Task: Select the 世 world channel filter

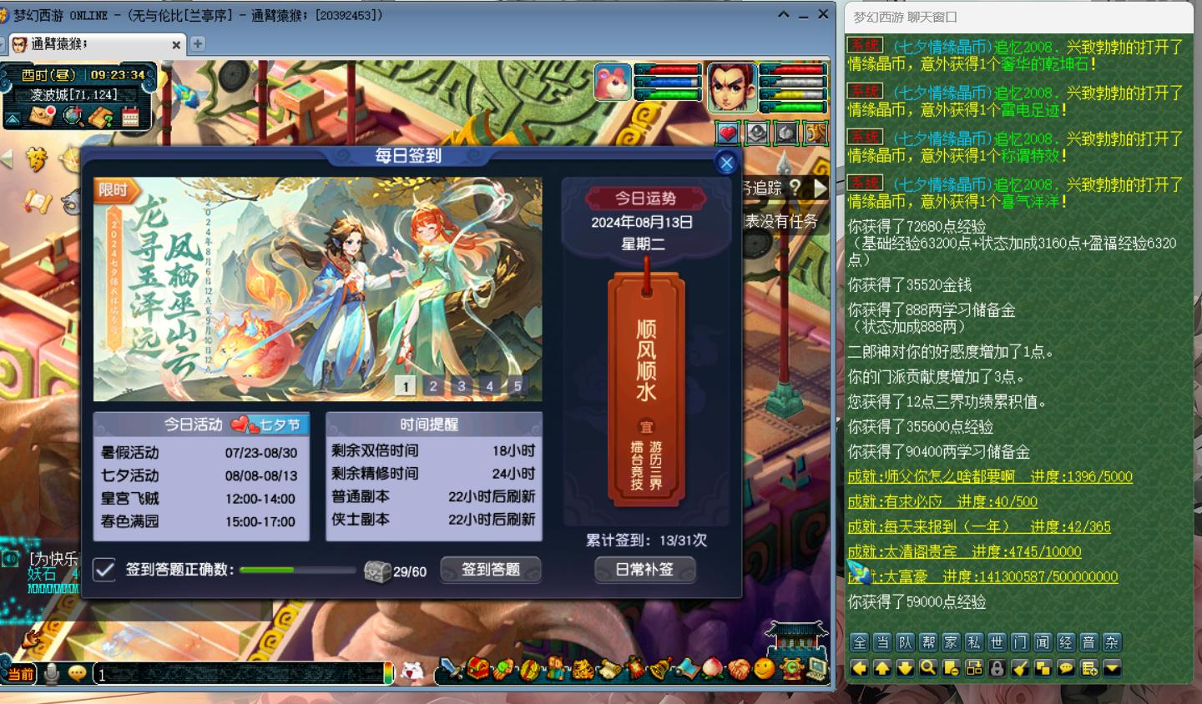Action: click(x=997, y=642)
